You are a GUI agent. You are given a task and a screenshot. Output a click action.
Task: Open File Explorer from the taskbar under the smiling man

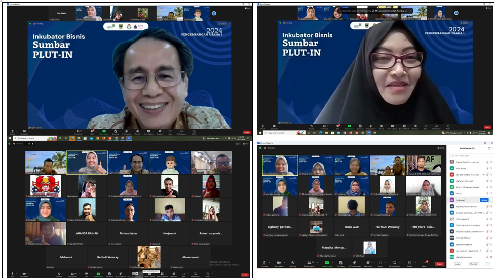click(x=79, y=138)
